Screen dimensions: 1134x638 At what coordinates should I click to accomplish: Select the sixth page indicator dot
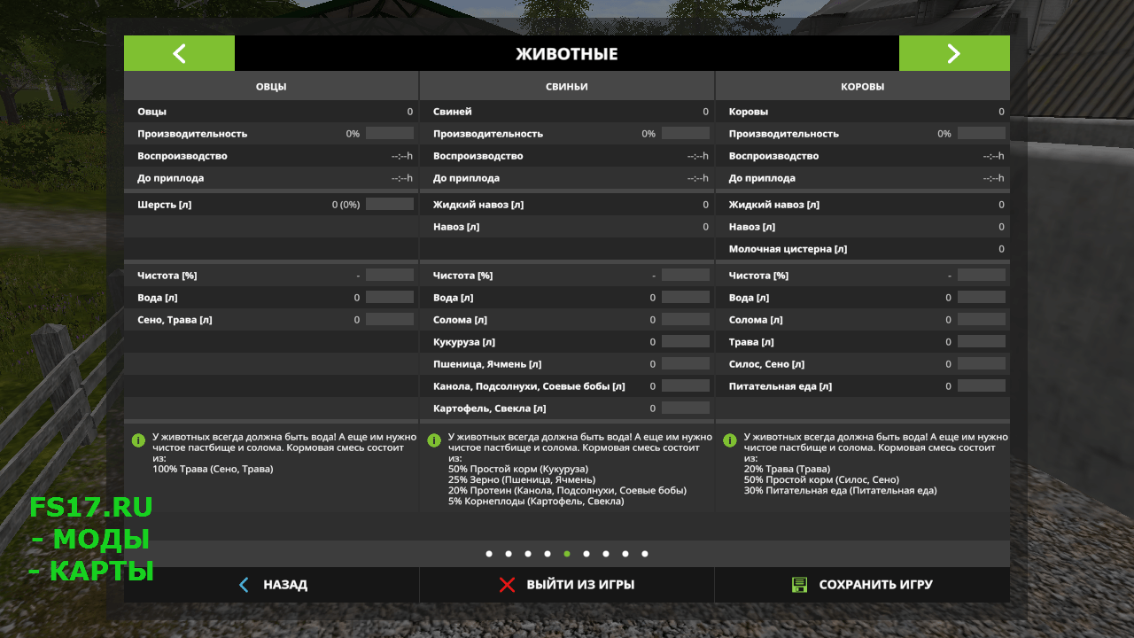pyautogui.click(x=586, y=554)
